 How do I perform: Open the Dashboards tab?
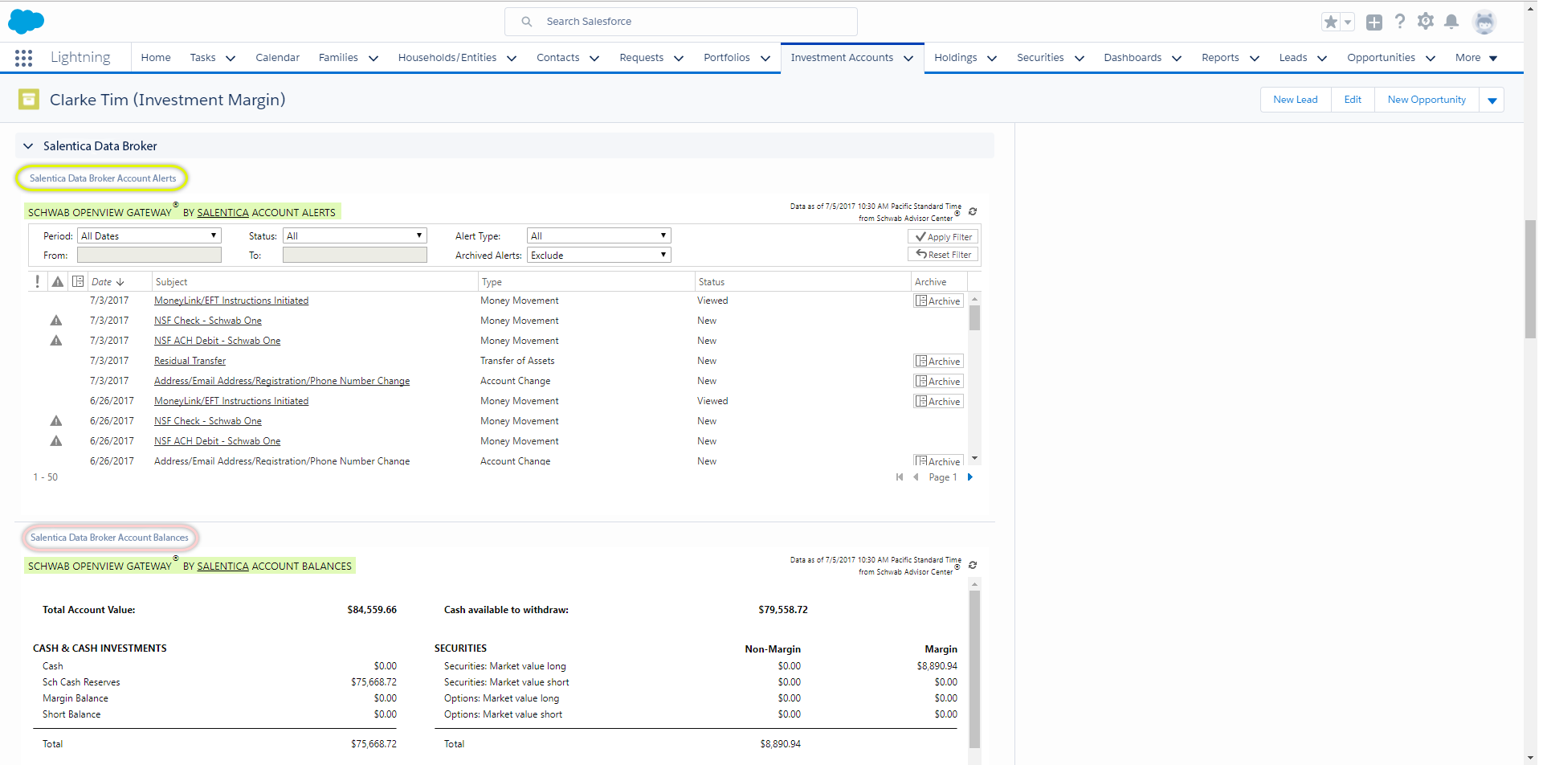pyautogui.click(x=1133, y=58)
